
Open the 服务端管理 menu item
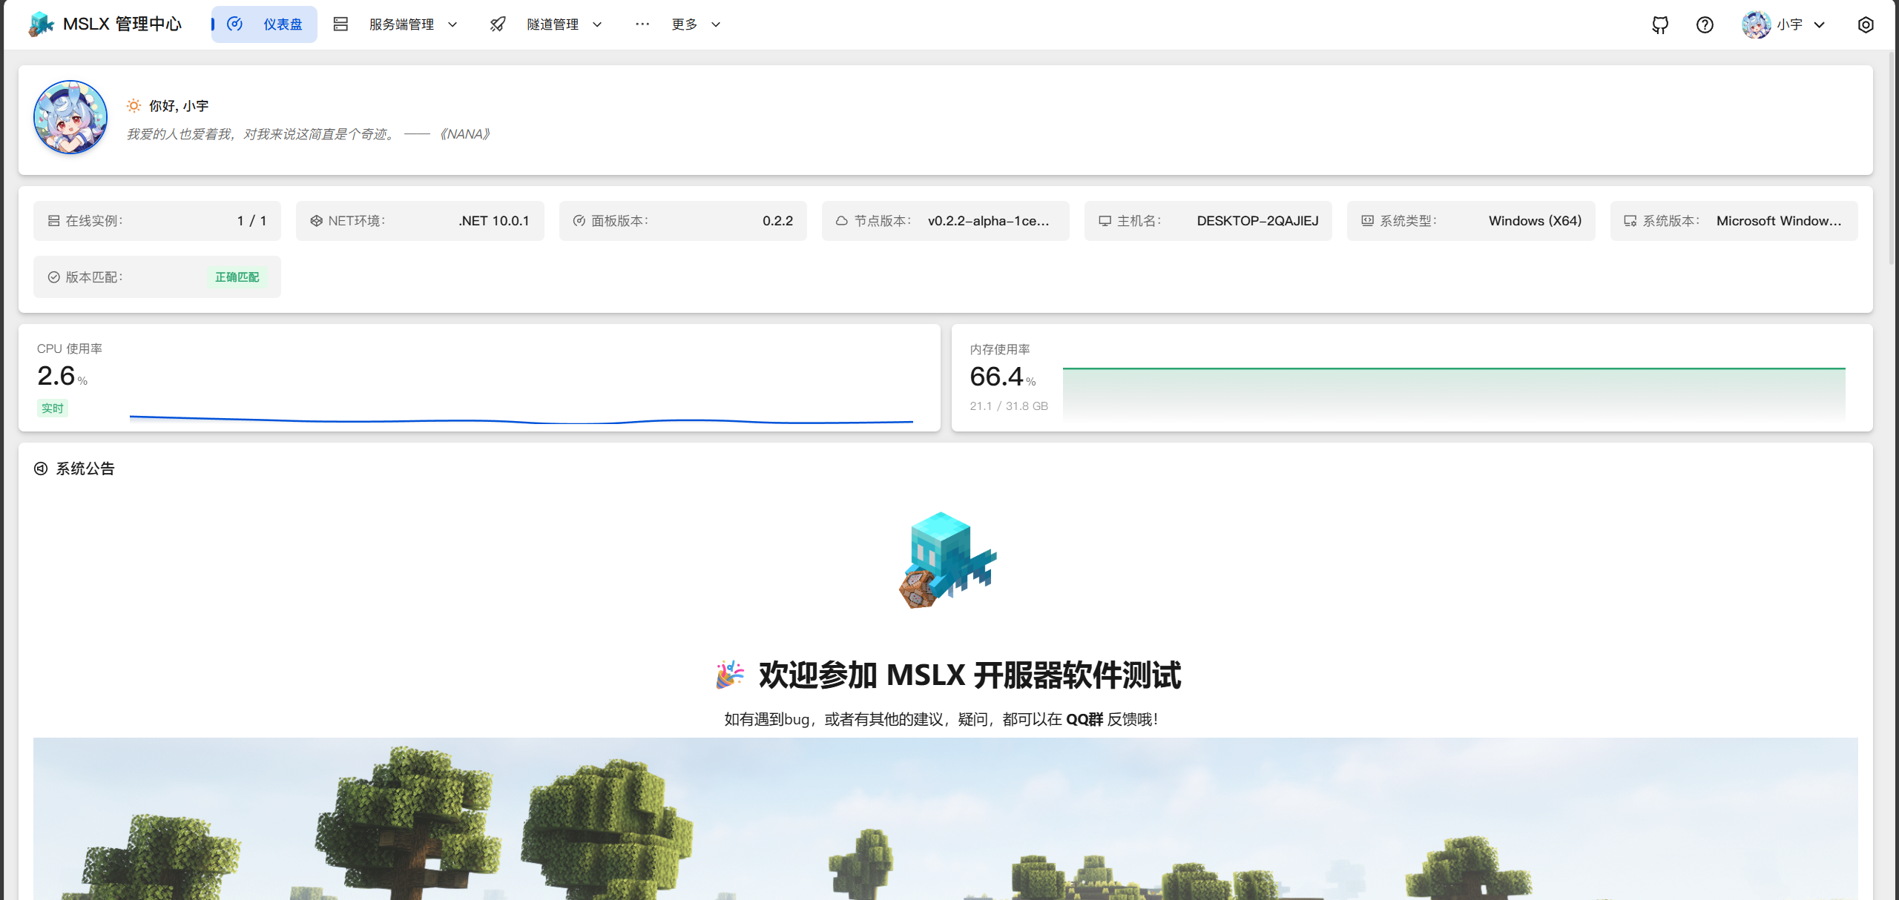click(x=401, y=24)
